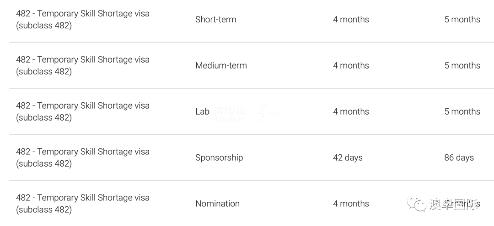This screenshot has width=494, height=226.
Task: Click visa name in Labour agreement row
Action: point(83,111)
